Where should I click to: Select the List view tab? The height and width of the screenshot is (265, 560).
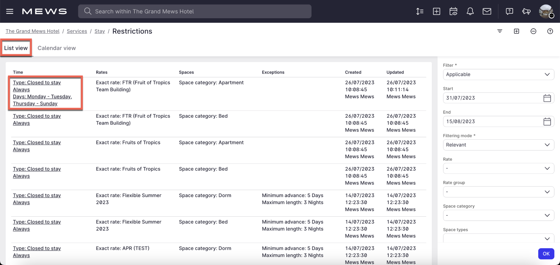point(16,48)
